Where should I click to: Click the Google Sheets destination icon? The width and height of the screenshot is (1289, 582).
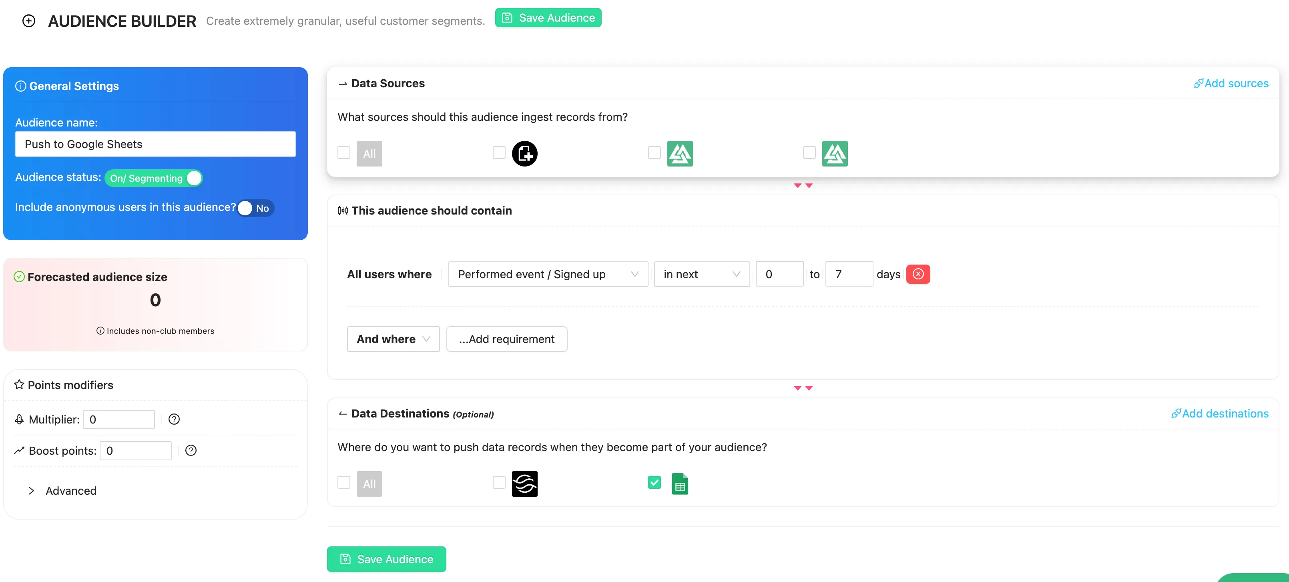tap(680, 484)
